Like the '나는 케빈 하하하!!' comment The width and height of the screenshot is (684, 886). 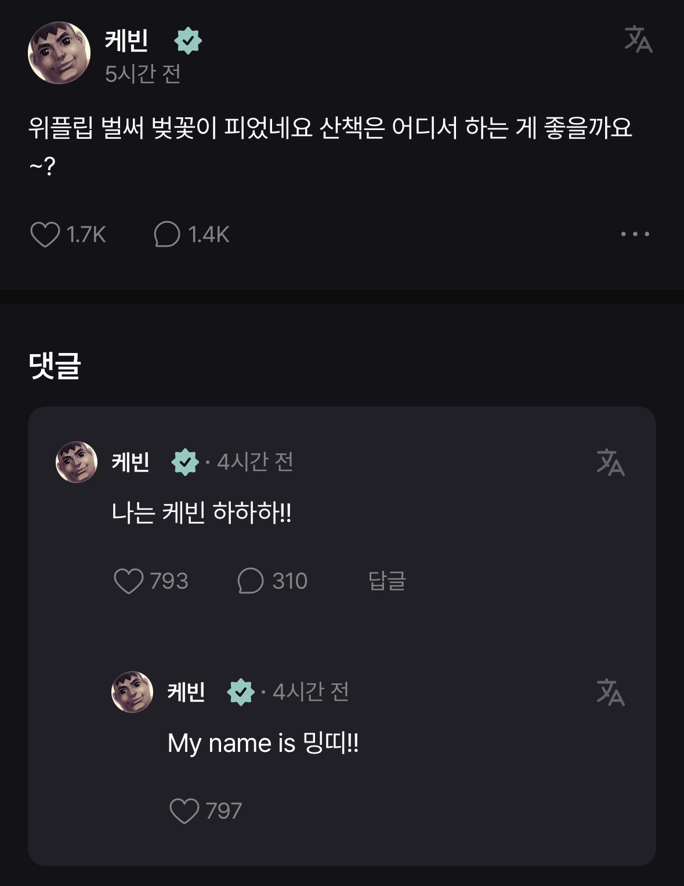(x=128, y=581)
